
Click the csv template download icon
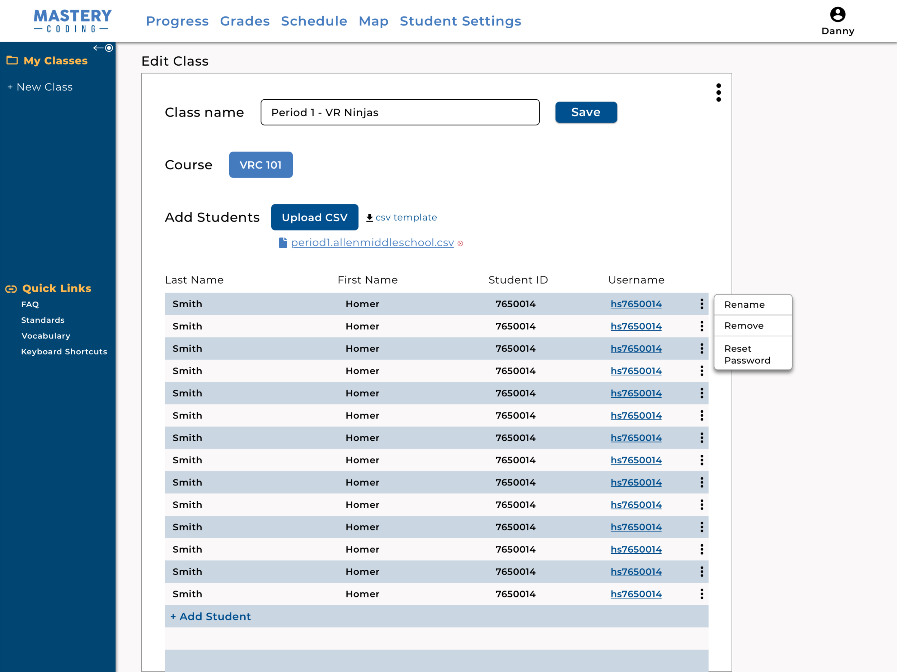370,218
